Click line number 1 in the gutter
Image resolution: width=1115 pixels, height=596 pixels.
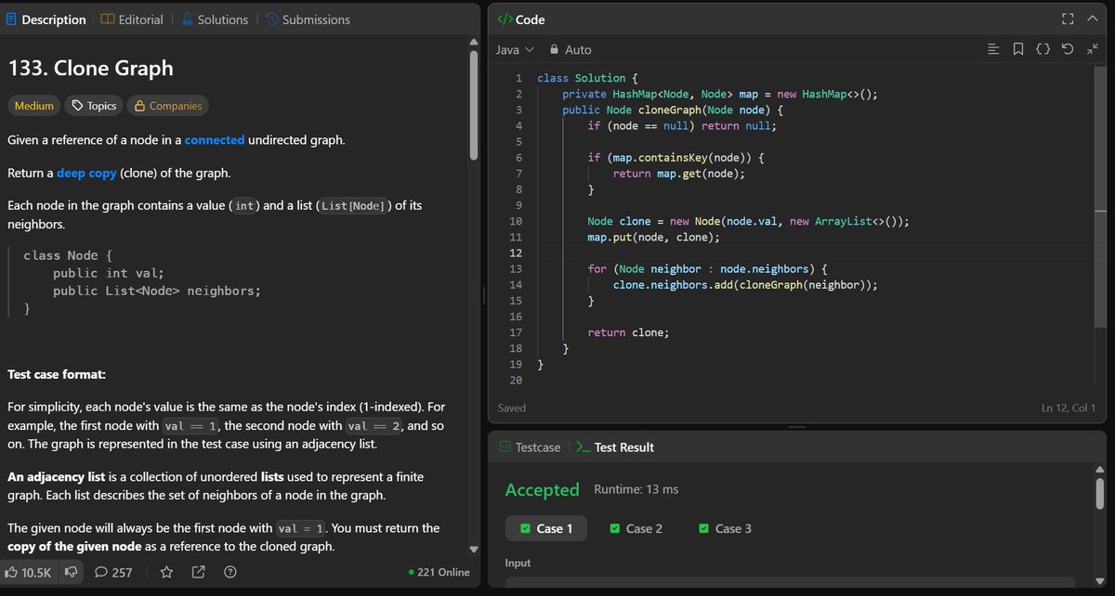point(518,78)
